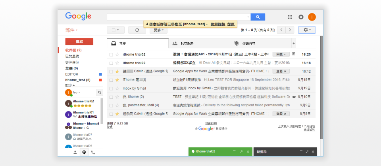Click the red 撰寫 compose button
The height and width of the screenshot is (166, 381).
point(79,41)
